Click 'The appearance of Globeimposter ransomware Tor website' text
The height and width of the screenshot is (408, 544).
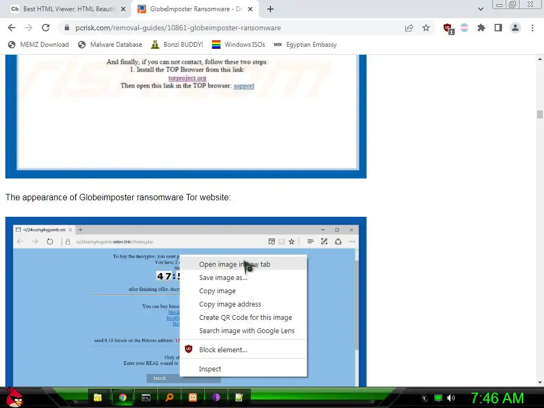point(118,198)
